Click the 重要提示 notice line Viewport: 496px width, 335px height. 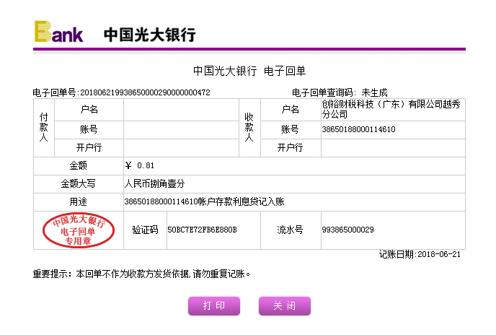pos(142,274)
